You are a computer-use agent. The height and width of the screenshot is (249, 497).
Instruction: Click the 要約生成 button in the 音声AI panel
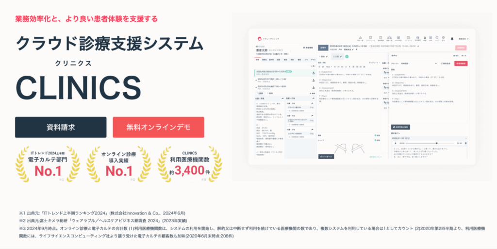pos(446,64)
